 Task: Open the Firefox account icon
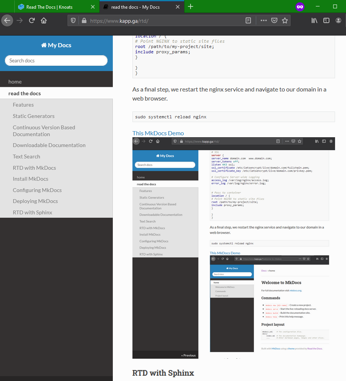pyautogui.click(x=338, y=21)
